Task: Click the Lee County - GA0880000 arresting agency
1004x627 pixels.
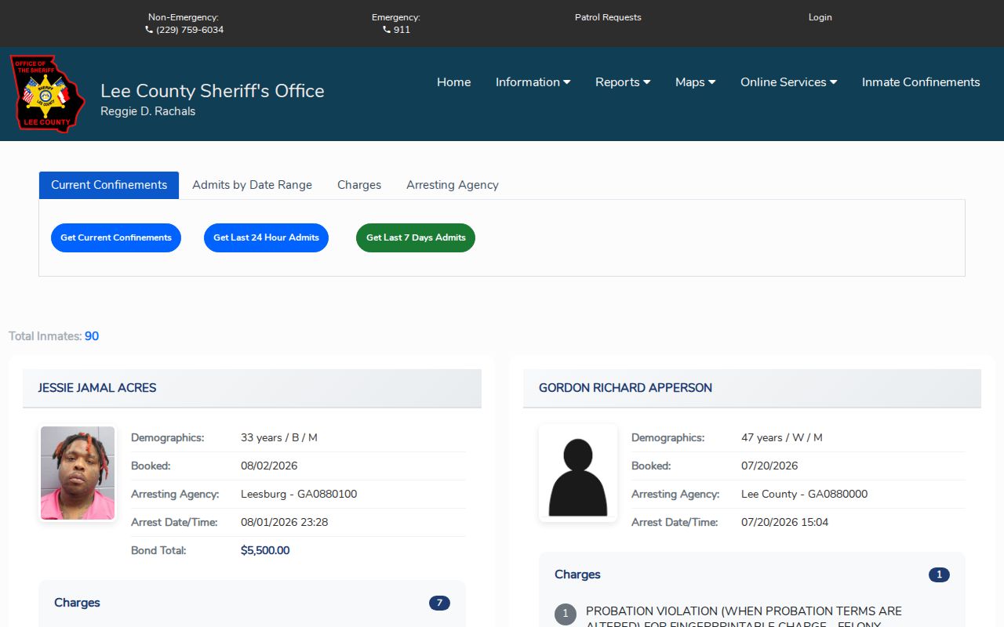Action: [804, 494]
